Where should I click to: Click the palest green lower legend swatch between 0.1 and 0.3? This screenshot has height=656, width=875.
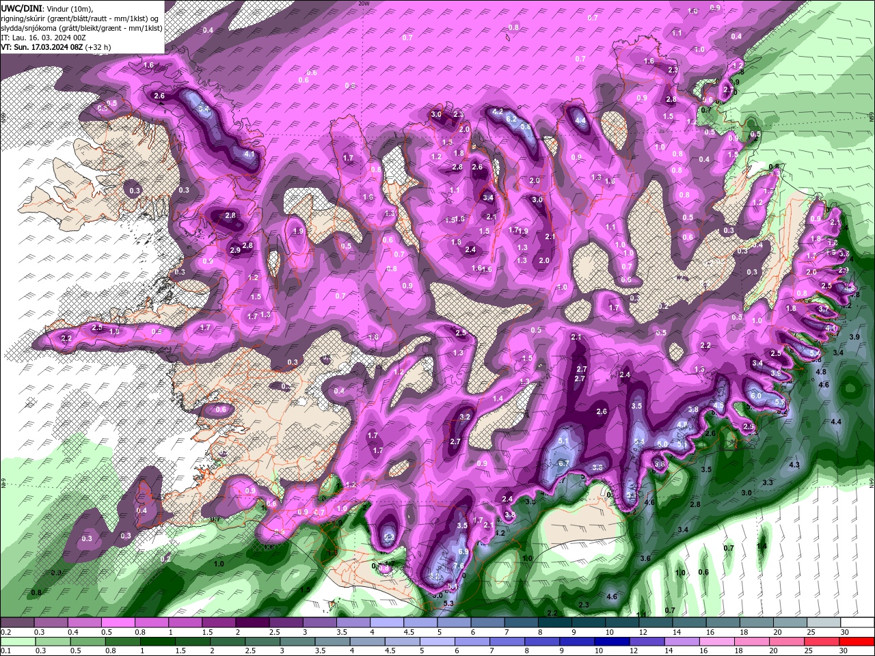point(17,642)
